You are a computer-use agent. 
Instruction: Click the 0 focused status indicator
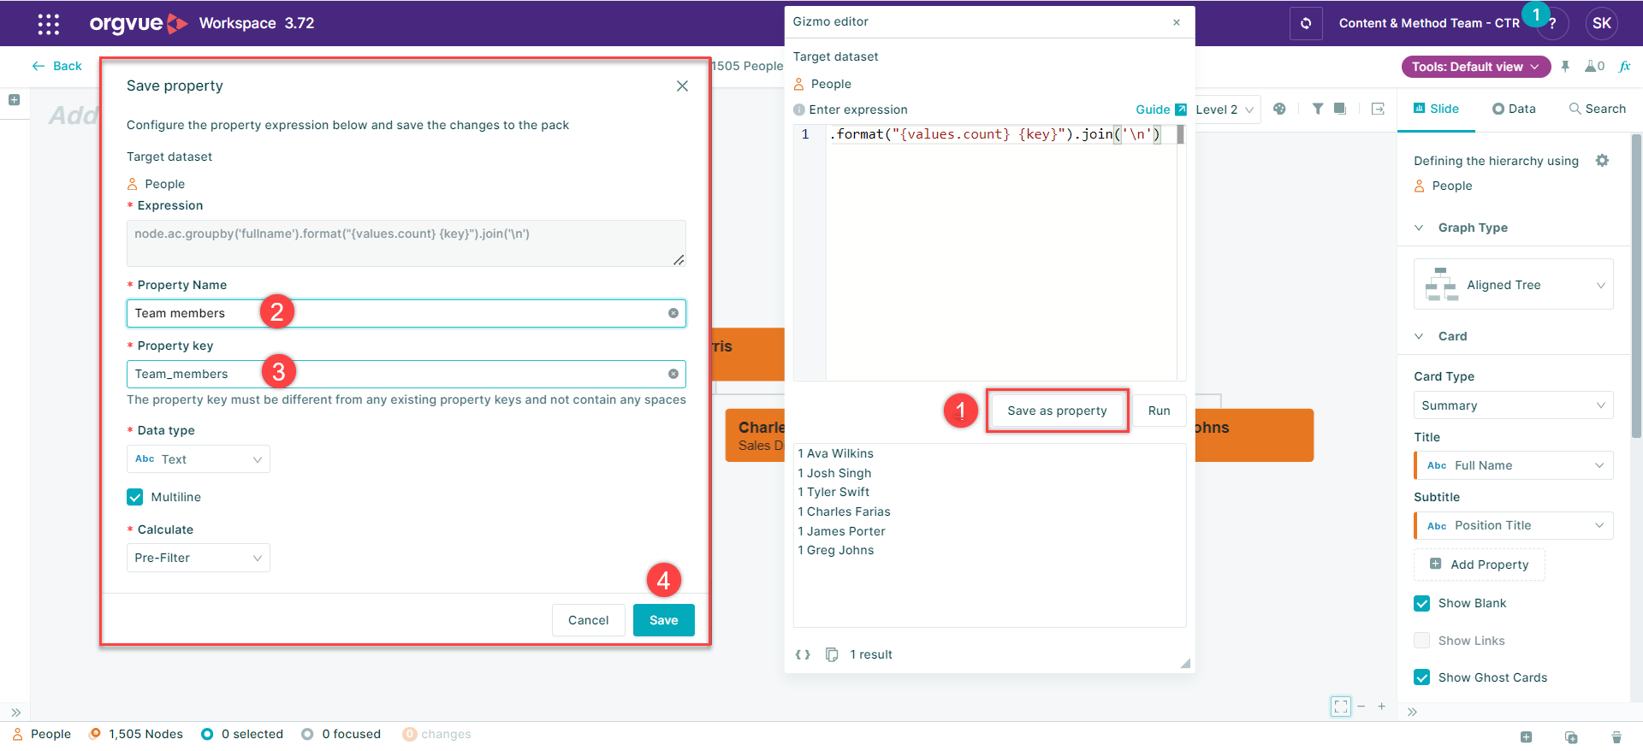pyautogui.click(x=341, y=734)
